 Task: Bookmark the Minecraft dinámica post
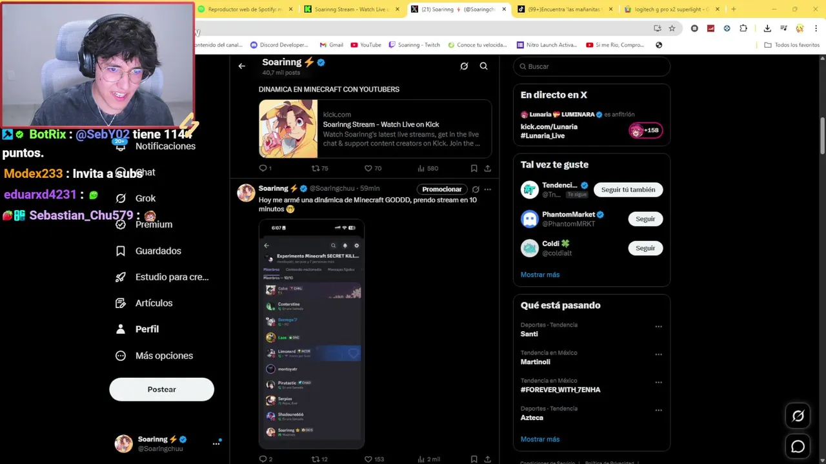(x=474, y=459)
